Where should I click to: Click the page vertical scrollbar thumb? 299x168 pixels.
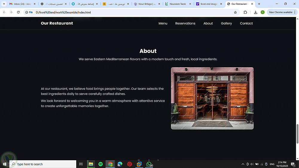click(x=297, y=134)
